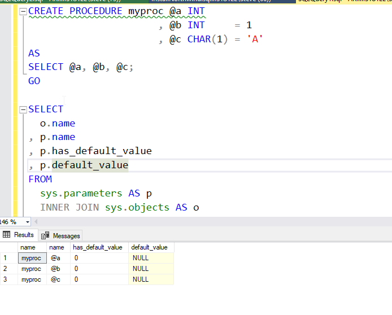The image size is (392, 315).
Task: Click the results grid top-left corner cell
Action: coord(8,247)
